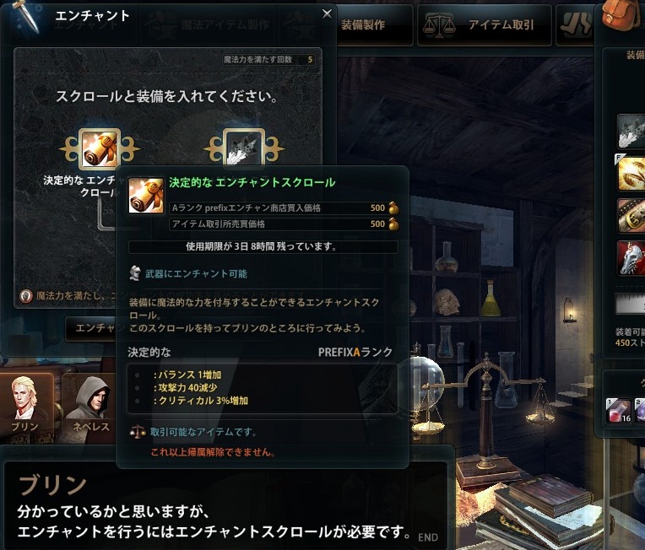This screenshot has width=645, height=550.
Task: Select the belt inventory item
Action: [x=631, y=215]
